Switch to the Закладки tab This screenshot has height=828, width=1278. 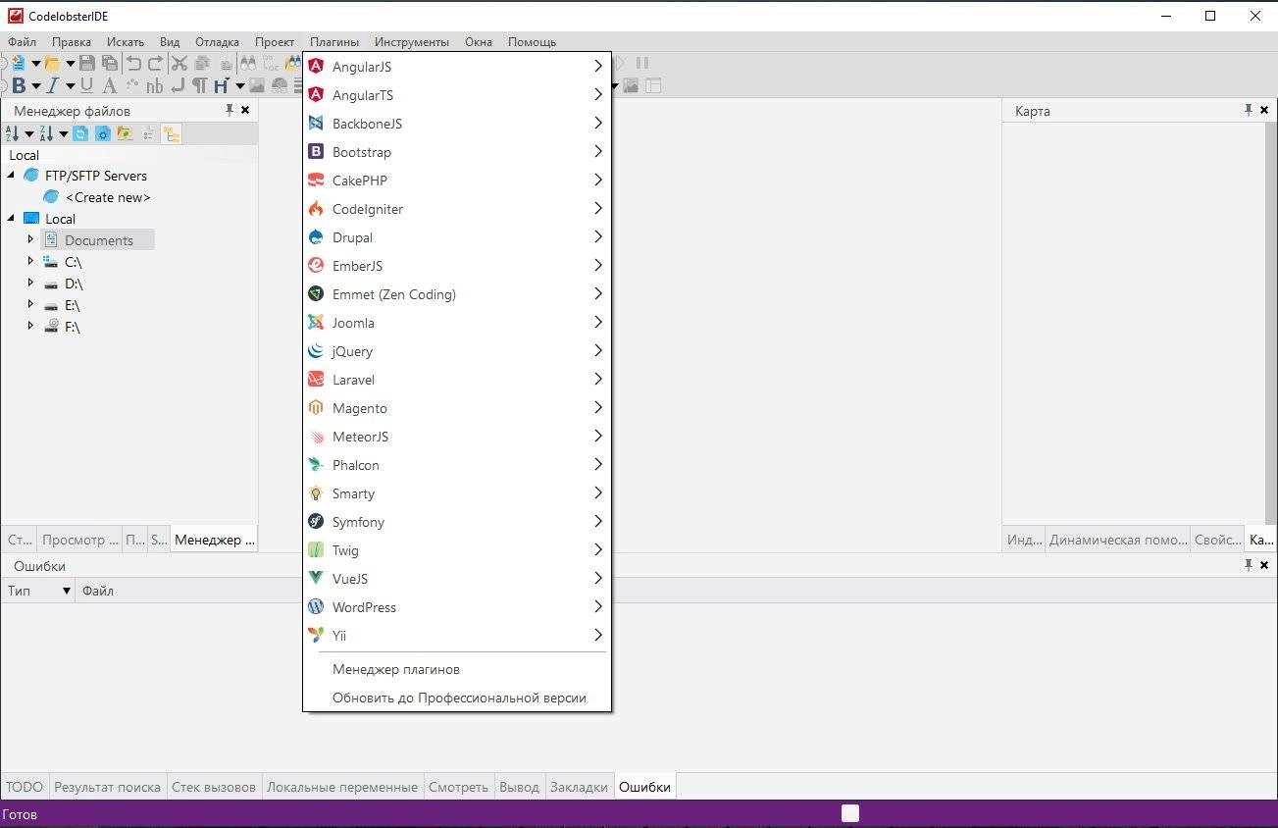point(579,787)
